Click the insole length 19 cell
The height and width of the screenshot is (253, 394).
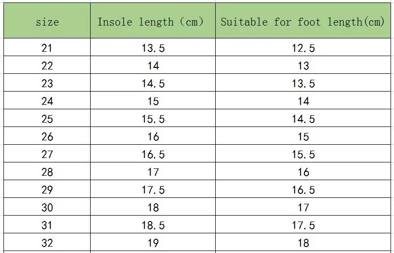[153, 242]
